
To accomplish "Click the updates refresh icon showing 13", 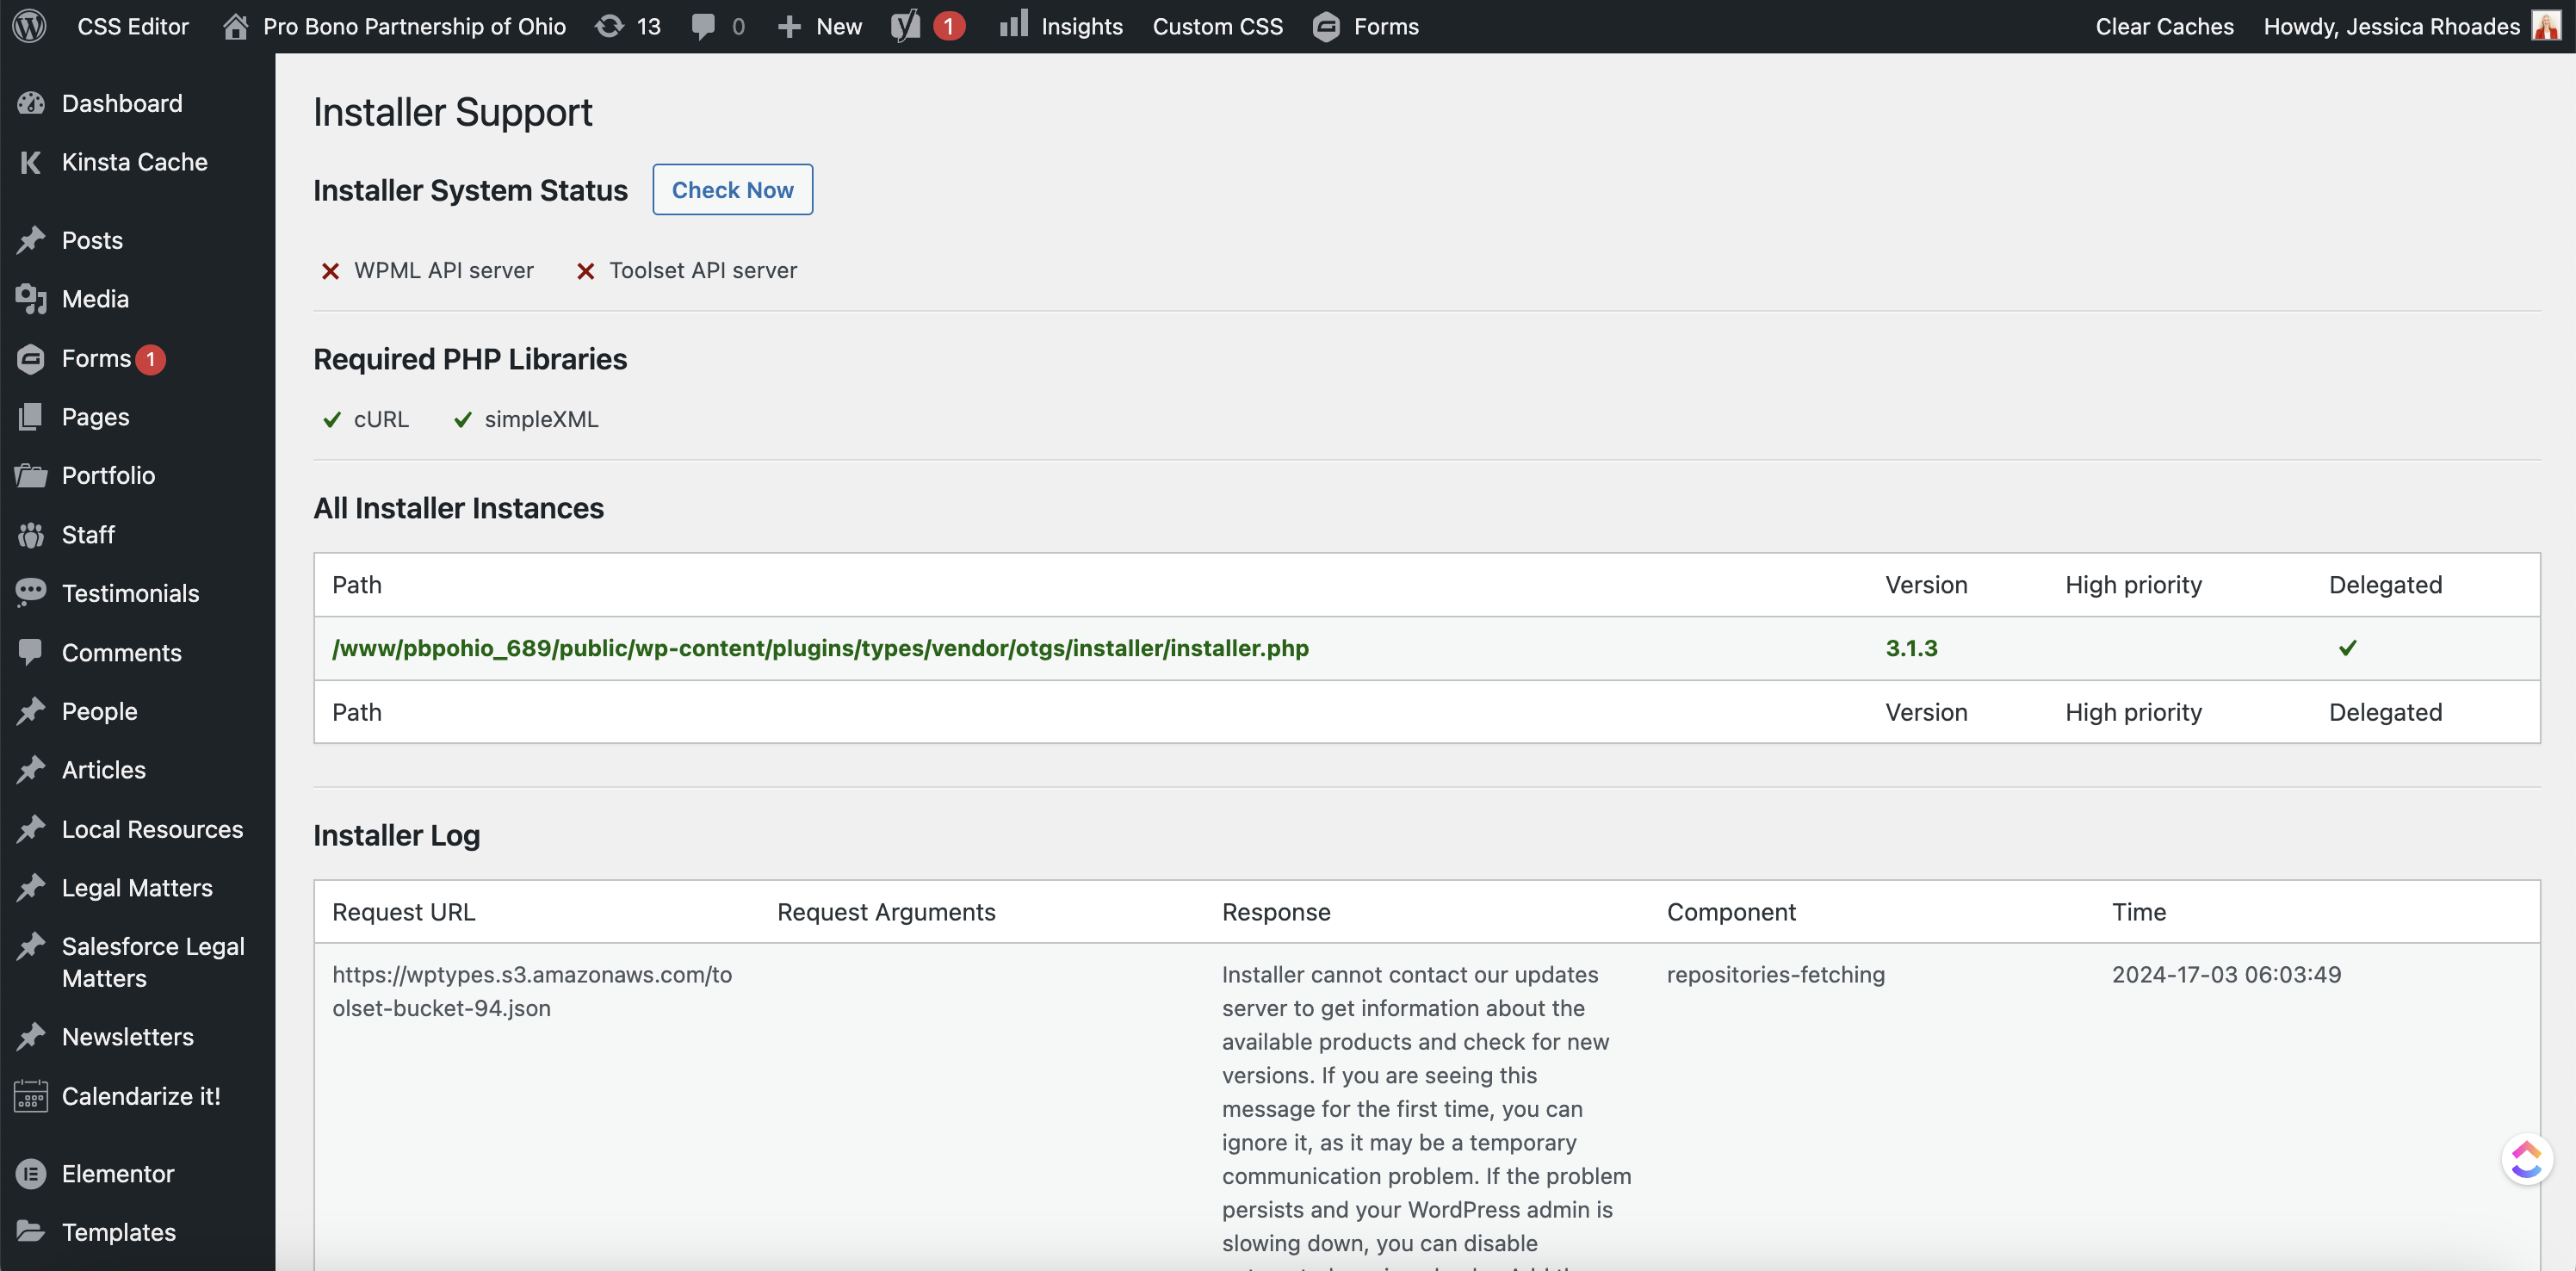I will pos(609,26).
